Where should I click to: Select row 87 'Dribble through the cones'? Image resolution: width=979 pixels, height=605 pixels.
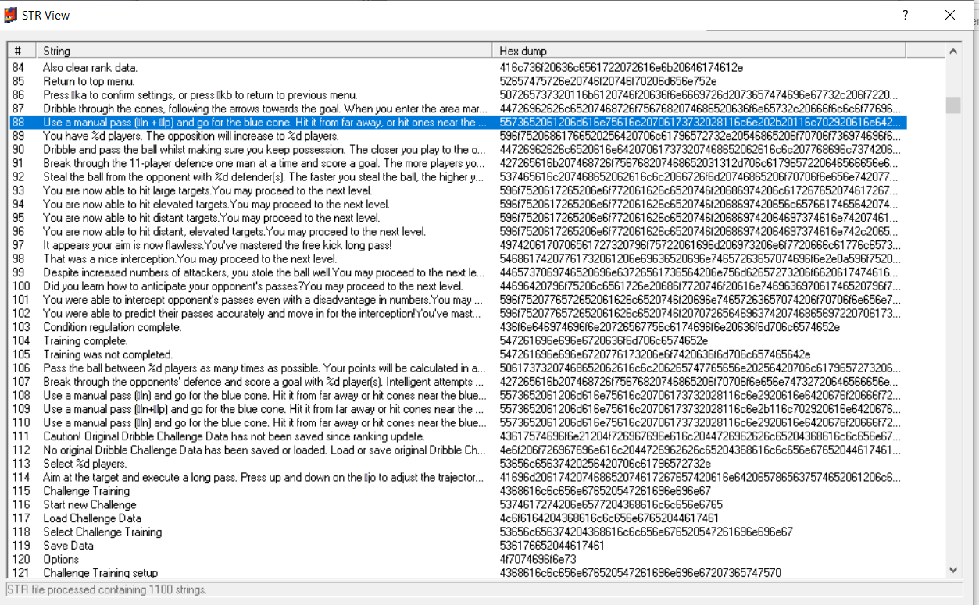click(x=457, y=109)
